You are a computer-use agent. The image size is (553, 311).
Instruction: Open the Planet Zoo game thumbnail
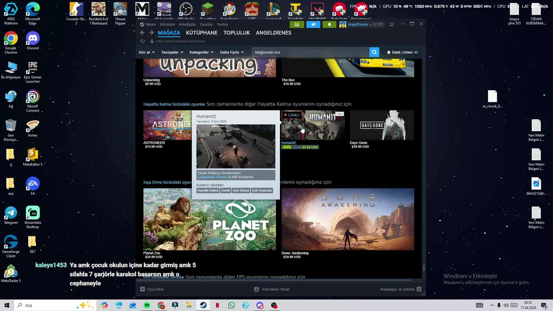210,219
